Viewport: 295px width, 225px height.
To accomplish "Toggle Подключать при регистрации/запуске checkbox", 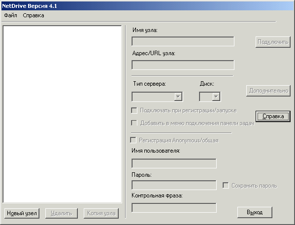I will tap(134, 110).
